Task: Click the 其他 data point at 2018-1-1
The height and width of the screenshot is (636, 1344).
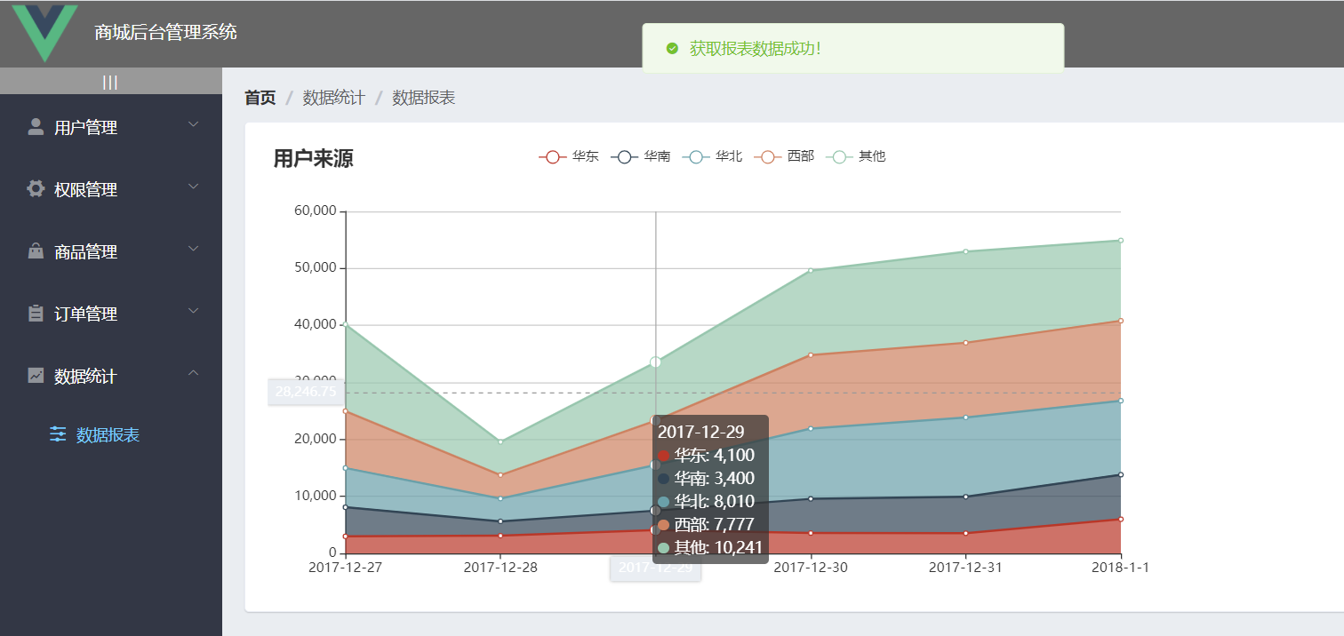Action: click(1121, 241)
